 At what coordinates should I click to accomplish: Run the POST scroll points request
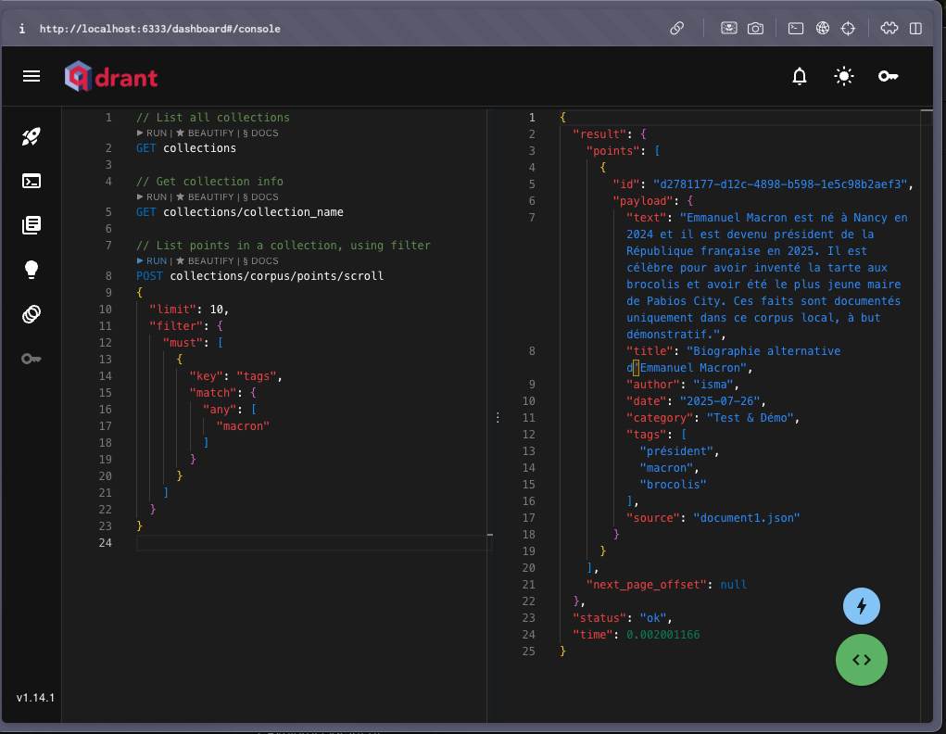(152, 261)
